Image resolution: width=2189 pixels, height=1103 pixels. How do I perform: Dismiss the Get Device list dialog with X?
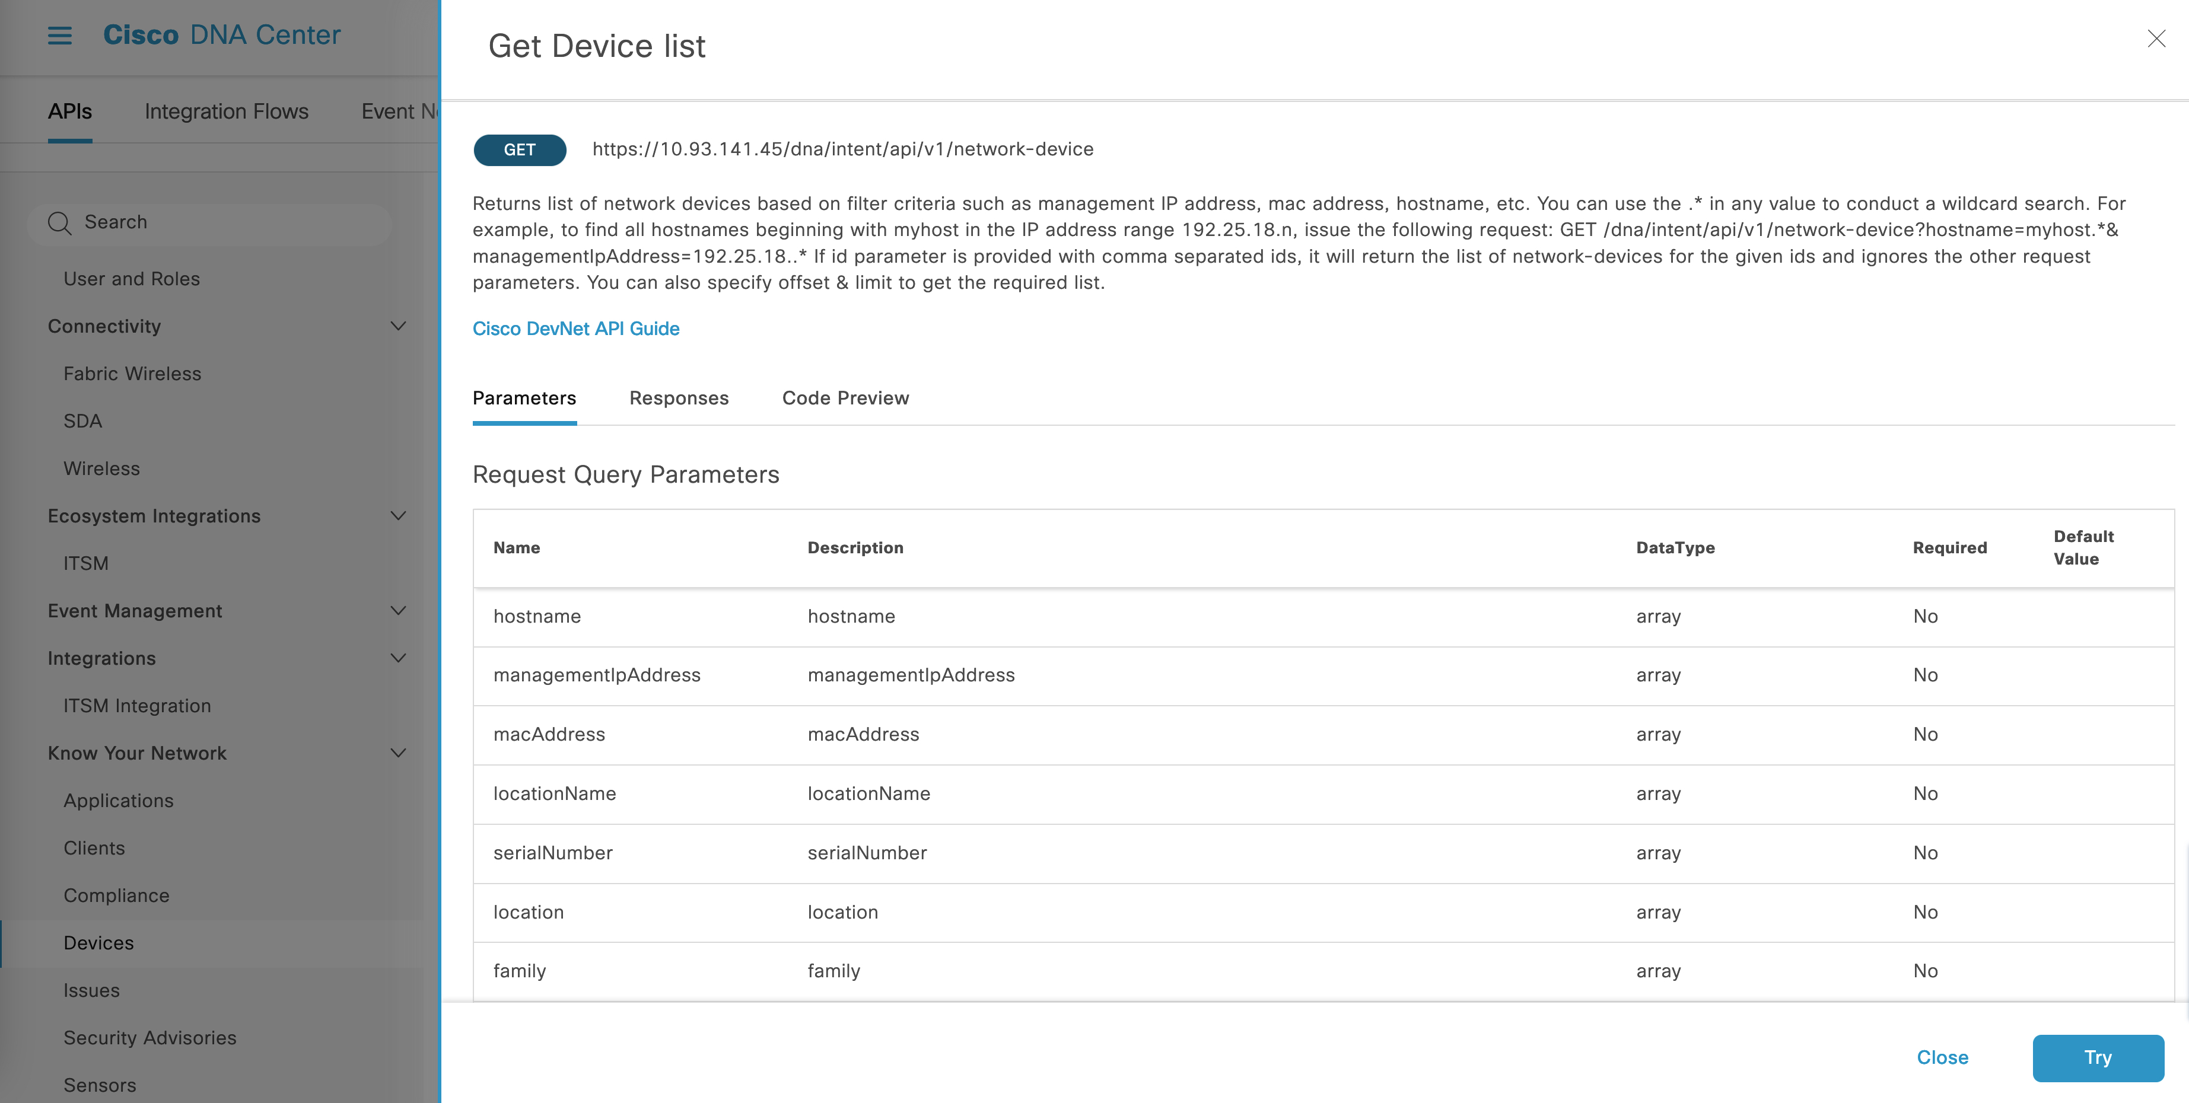click(x=2157, y=38)
